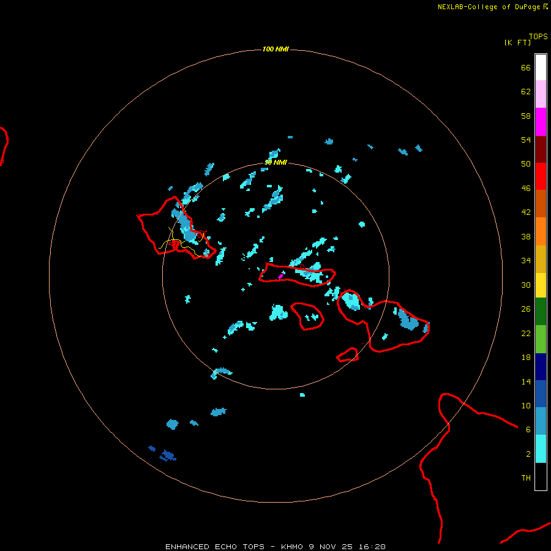
Task: Pick the cyan legend swatch
Action: point(541,449)
